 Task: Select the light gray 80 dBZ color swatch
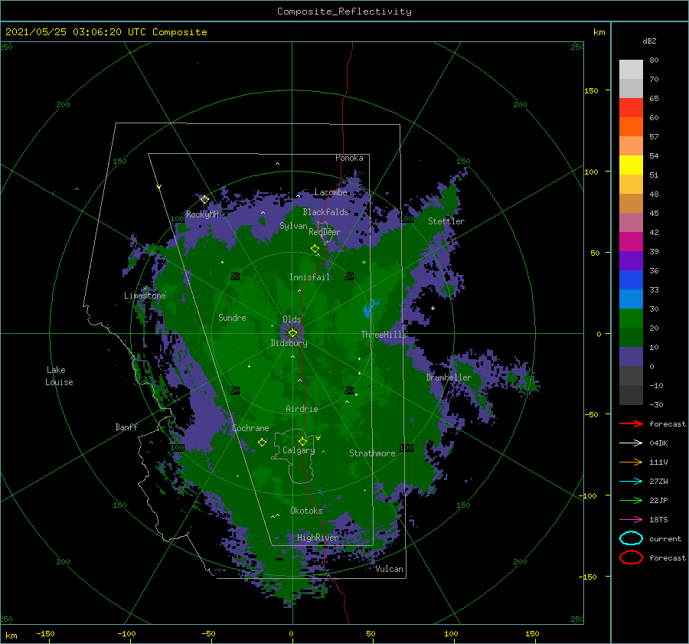pyautogui.click(x=631, y=69)
